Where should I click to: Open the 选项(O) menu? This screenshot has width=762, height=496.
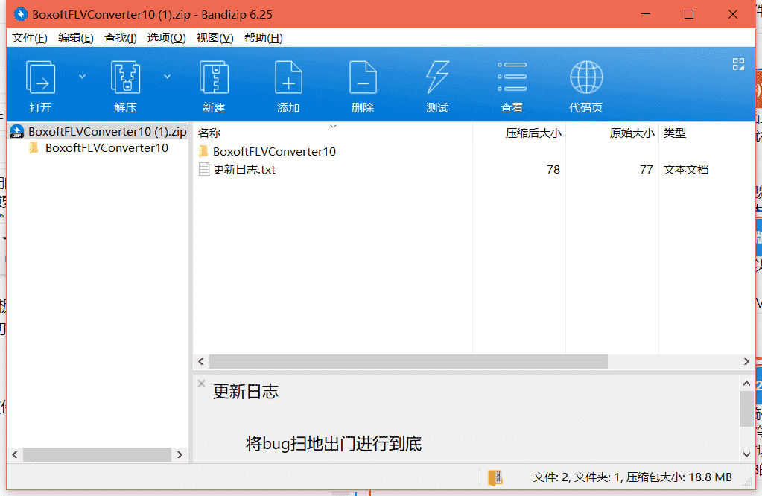click(x=167, y=38)
